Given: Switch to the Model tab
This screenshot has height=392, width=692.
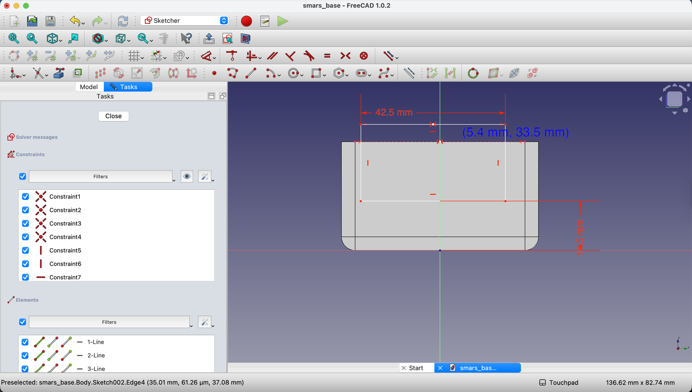Looking at the screenshot, I should 89,87.
